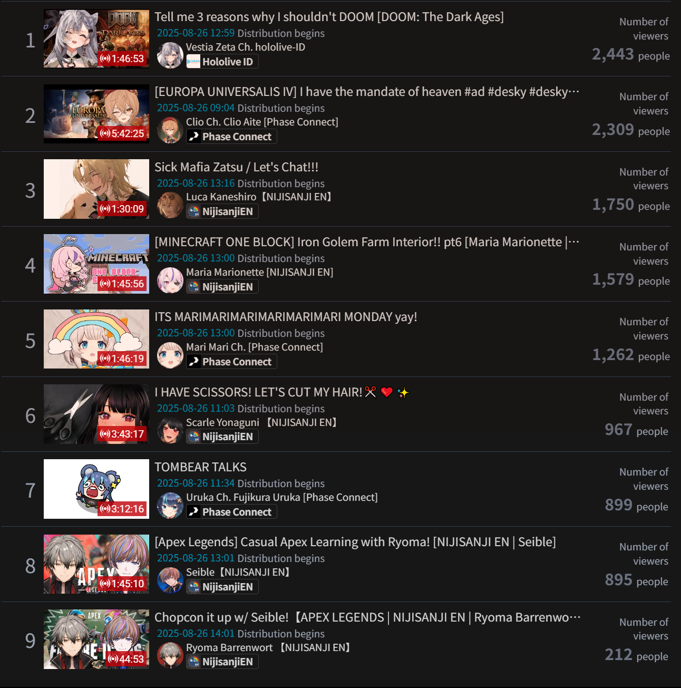Screen dimensions: 681x688
Task: Open the Minecraft One Block stream thumbnail
Action: (x=96, y=264)
